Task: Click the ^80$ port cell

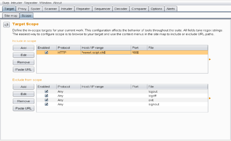Action: click(139, 52)
